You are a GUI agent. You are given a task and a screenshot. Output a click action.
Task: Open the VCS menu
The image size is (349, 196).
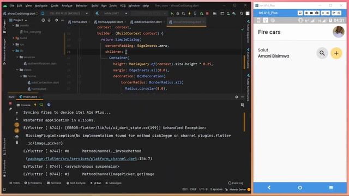click(123, 5)
